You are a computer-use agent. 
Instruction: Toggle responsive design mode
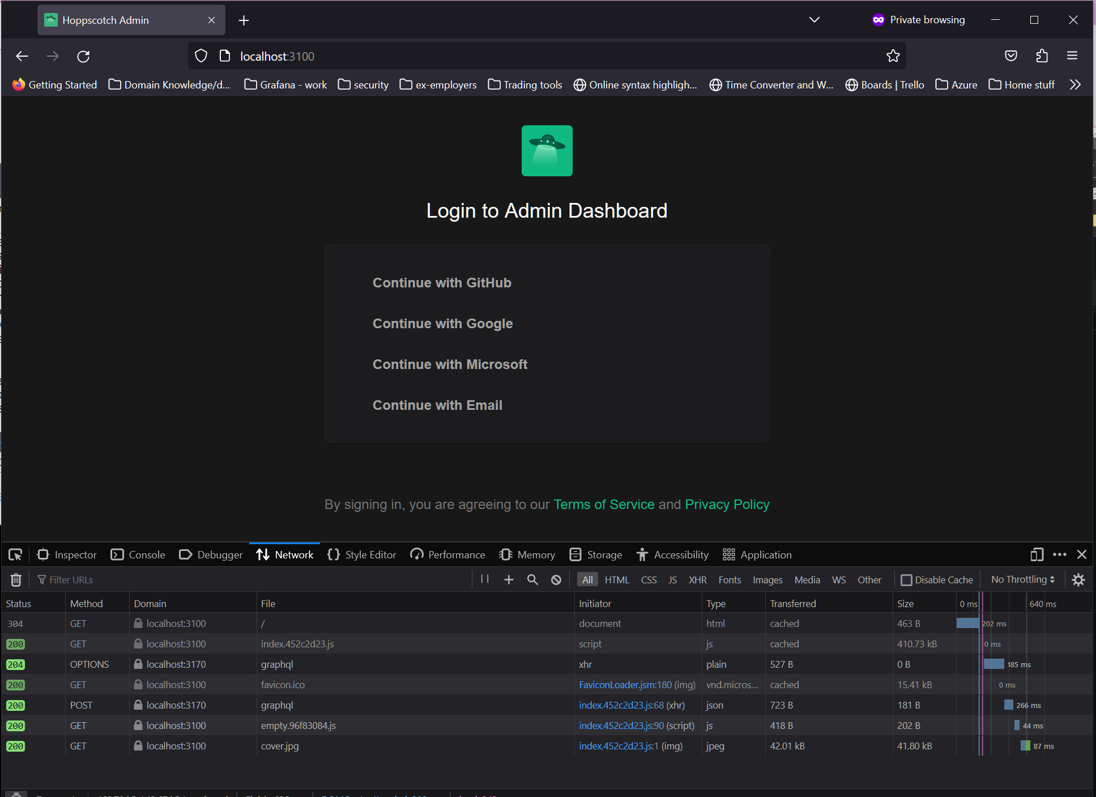click(x=1037, y=554)
